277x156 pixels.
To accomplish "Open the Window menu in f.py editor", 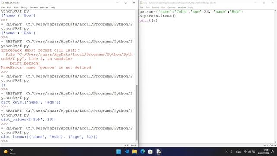I will point(182,7).
